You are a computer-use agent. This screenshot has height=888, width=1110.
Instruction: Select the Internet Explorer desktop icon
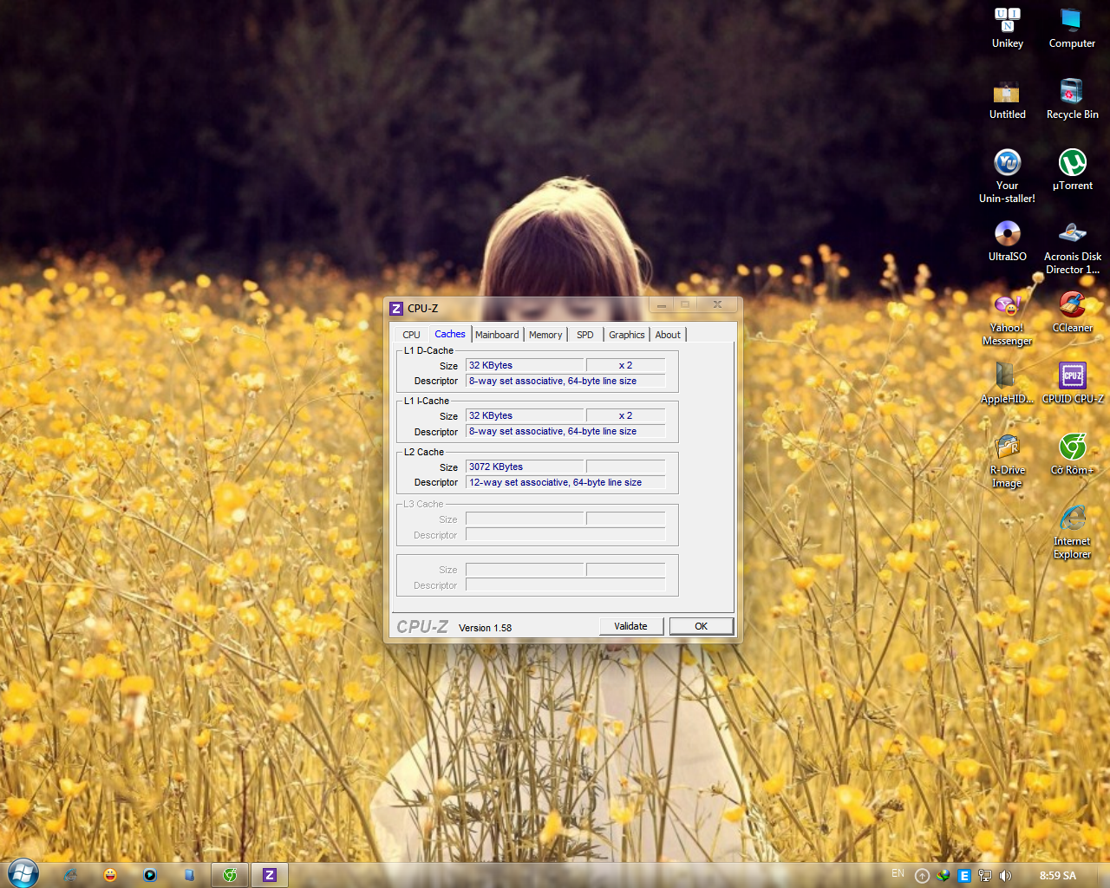[x=1072, y=532]
